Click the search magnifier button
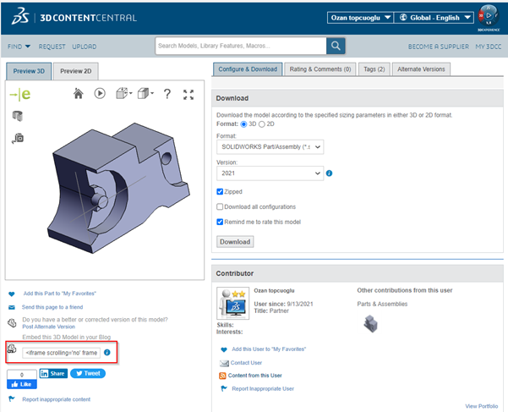Image resolution: width=508 pixels, height=412 pixels. (336, 47)
